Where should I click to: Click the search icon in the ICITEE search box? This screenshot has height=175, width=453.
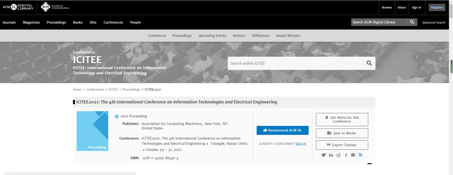(x=369, y=63)
